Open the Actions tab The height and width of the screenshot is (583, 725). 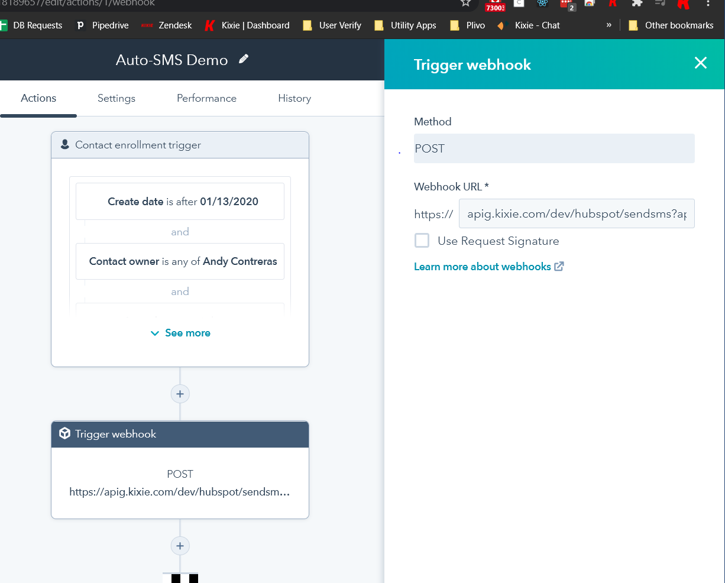tap(38, 98)
